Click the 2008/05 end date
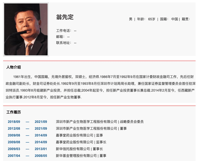Screen dimensions: 208x161 (41, 155)
